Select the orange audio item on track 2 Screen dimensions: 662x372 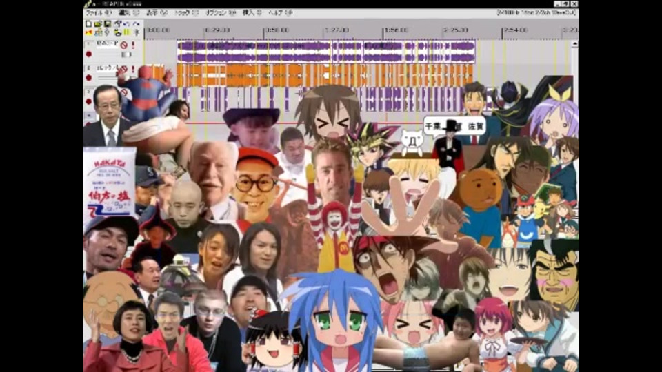pyautogui.click(x=325, y=76)
